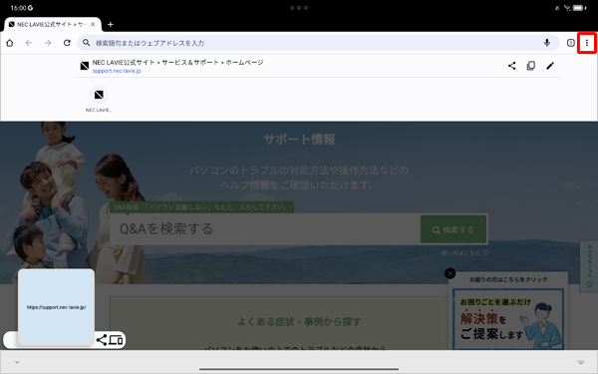Click the reload page icon
Viewport: 598px width, 374px height.
click(67, 43)
